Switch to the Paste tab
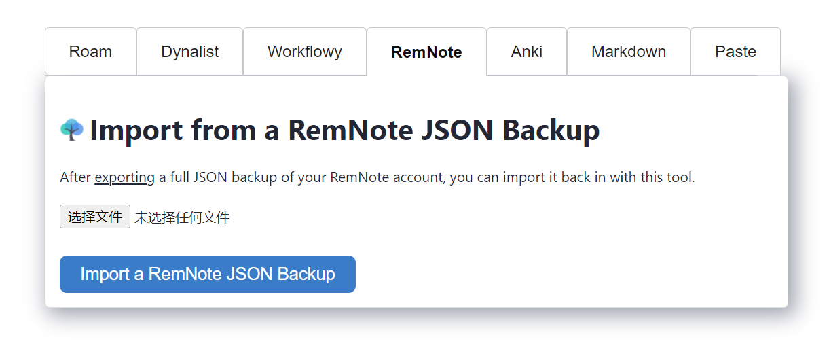Viewport: 829px width, 352px height. 735,52
